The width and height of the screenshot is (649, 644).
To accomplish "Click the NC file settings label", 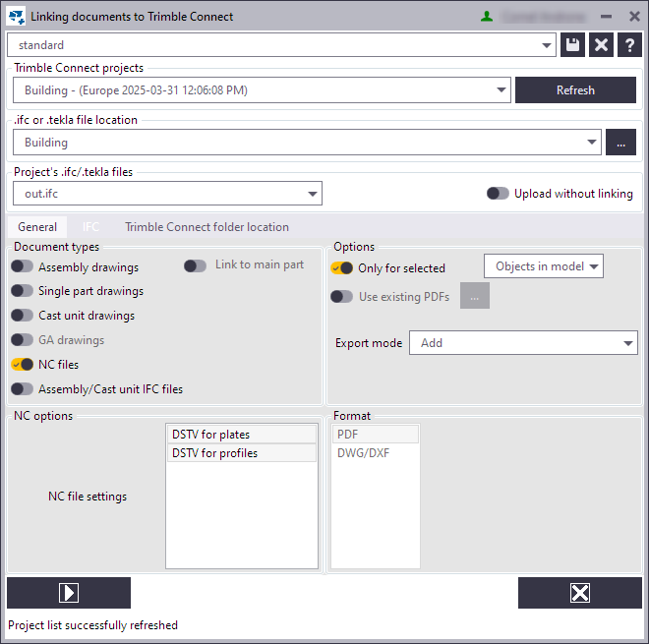I will tap(88, 497).
